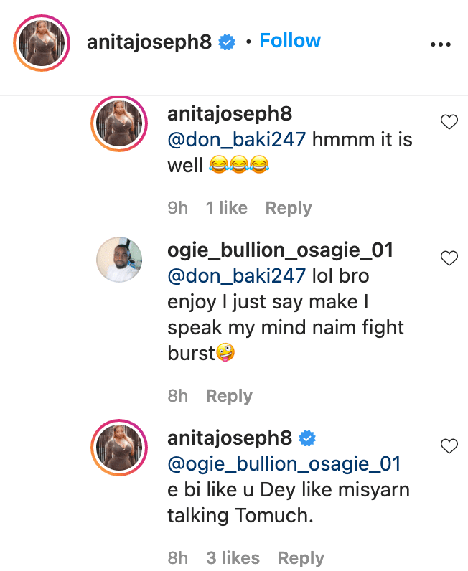Like ogie_bullion_osagie_01's comment with the heart
468x571 pixels.
[x=449, y=258]
